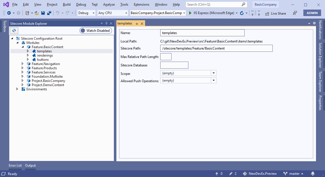Image resolution: width=325 pixels, height=177 pixels.
Task: Open the File menu
Action: [x=15, y=4]
